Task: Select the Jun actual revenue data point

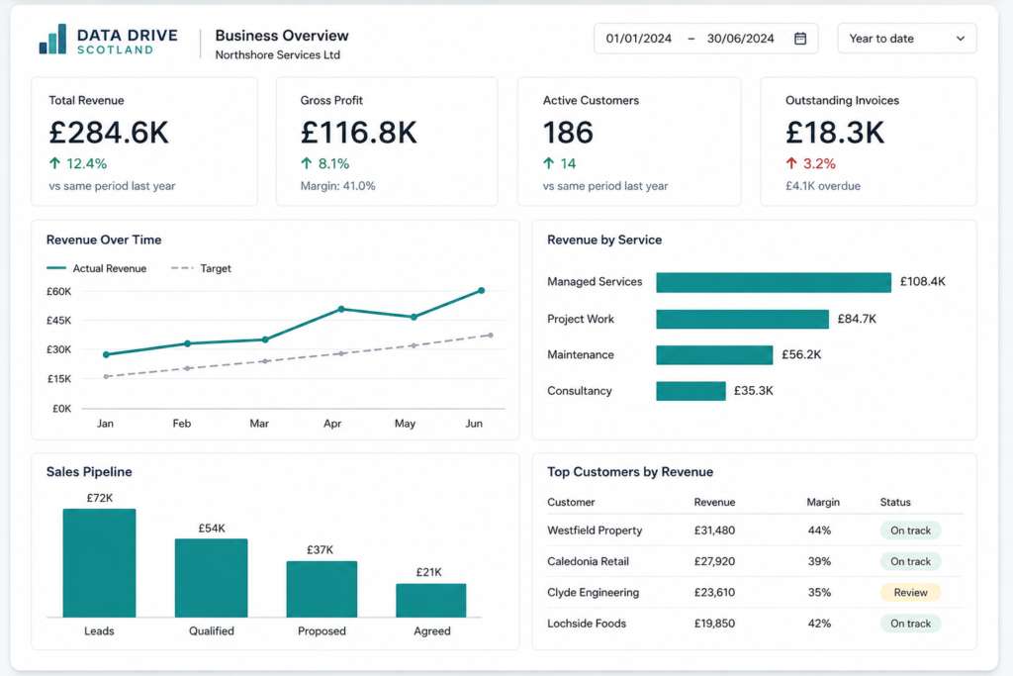Action: pyautogui.click(x=482, y=291)
